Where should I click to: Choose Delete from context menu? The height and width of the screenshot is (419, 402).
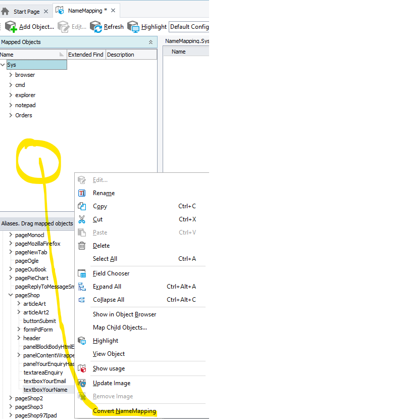pyautogui.click(x=101, y=245)
